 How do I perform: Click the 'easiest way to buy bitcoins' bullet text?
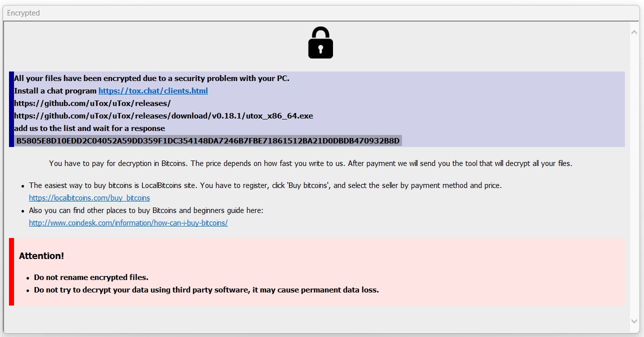tap(265, 185)
